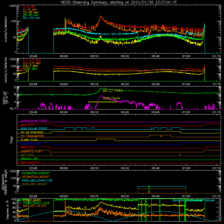Select the FRONTS_OFF flag label
The width and height of the screenshot is (224, 224).
[x=30, y=159]
